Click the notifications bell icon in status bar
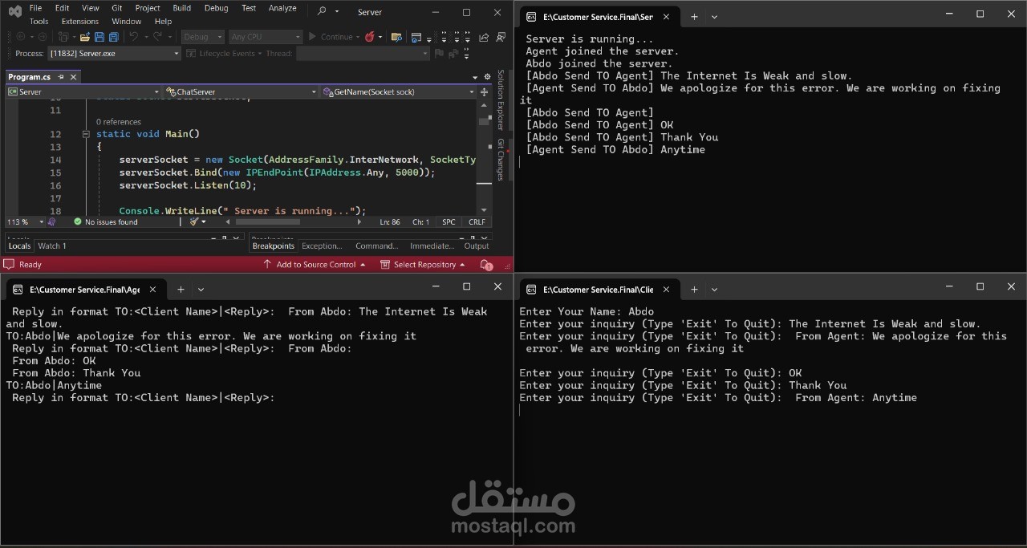The image size is (1027, 548). point(486,265)
